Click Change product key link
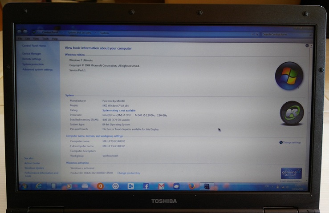 (x=129, y=173)
